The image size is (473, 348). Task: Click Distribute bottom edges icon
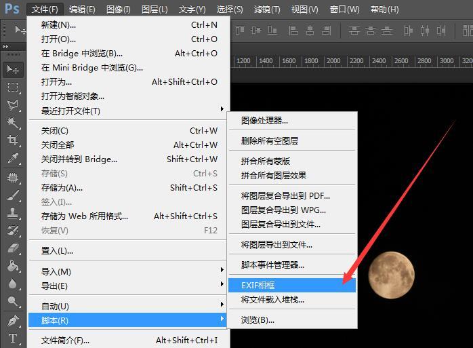coord(387,31)
